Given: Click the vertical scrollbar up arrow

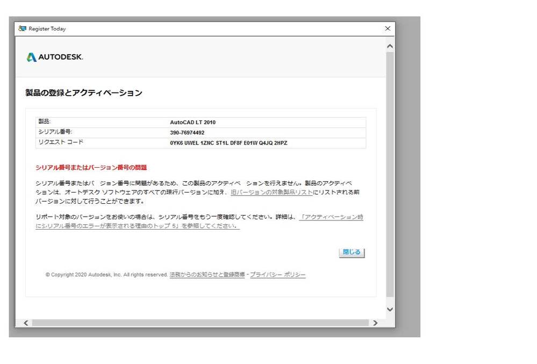Looking at the screenshot, I should (x=390, y=46).
